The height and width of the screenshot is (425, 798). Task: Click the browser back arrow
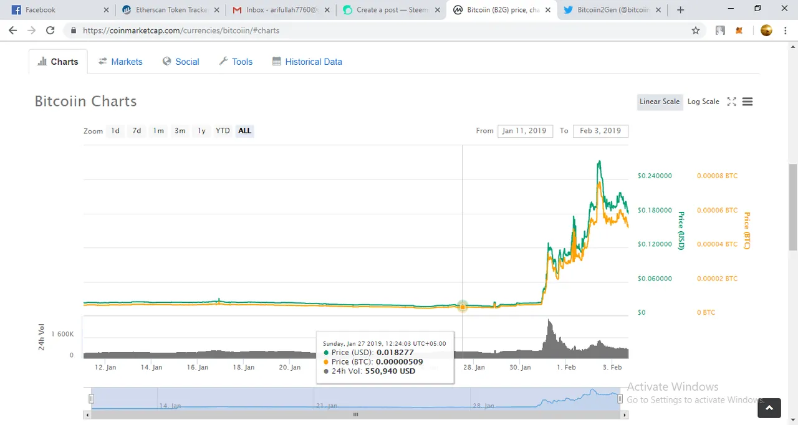[x=12, y=30]
